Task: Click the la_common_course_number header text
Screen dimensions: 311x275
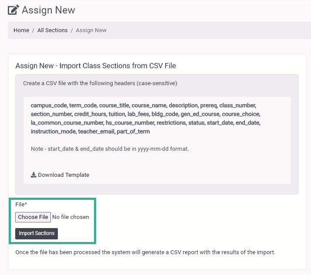Action: pos(67,123)
